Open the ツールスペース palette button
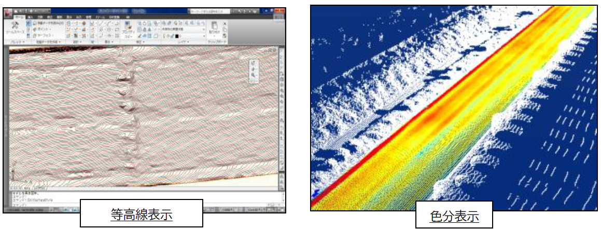601x229 pixels. (16, 28)
